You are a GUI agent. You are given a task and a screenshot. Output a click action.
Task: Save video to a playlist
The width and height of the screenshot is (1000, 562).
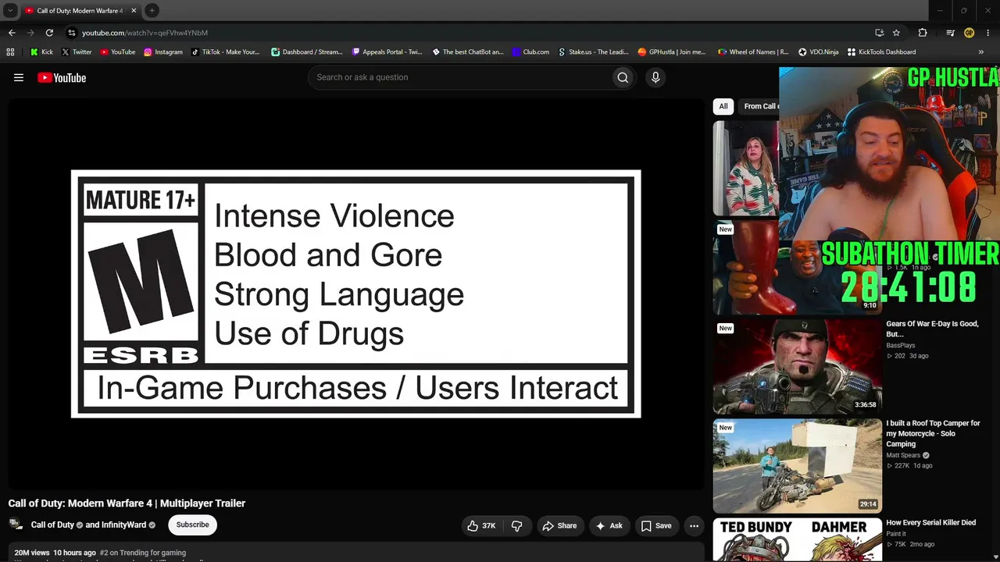pyautogui.click(x=656, y=526)
